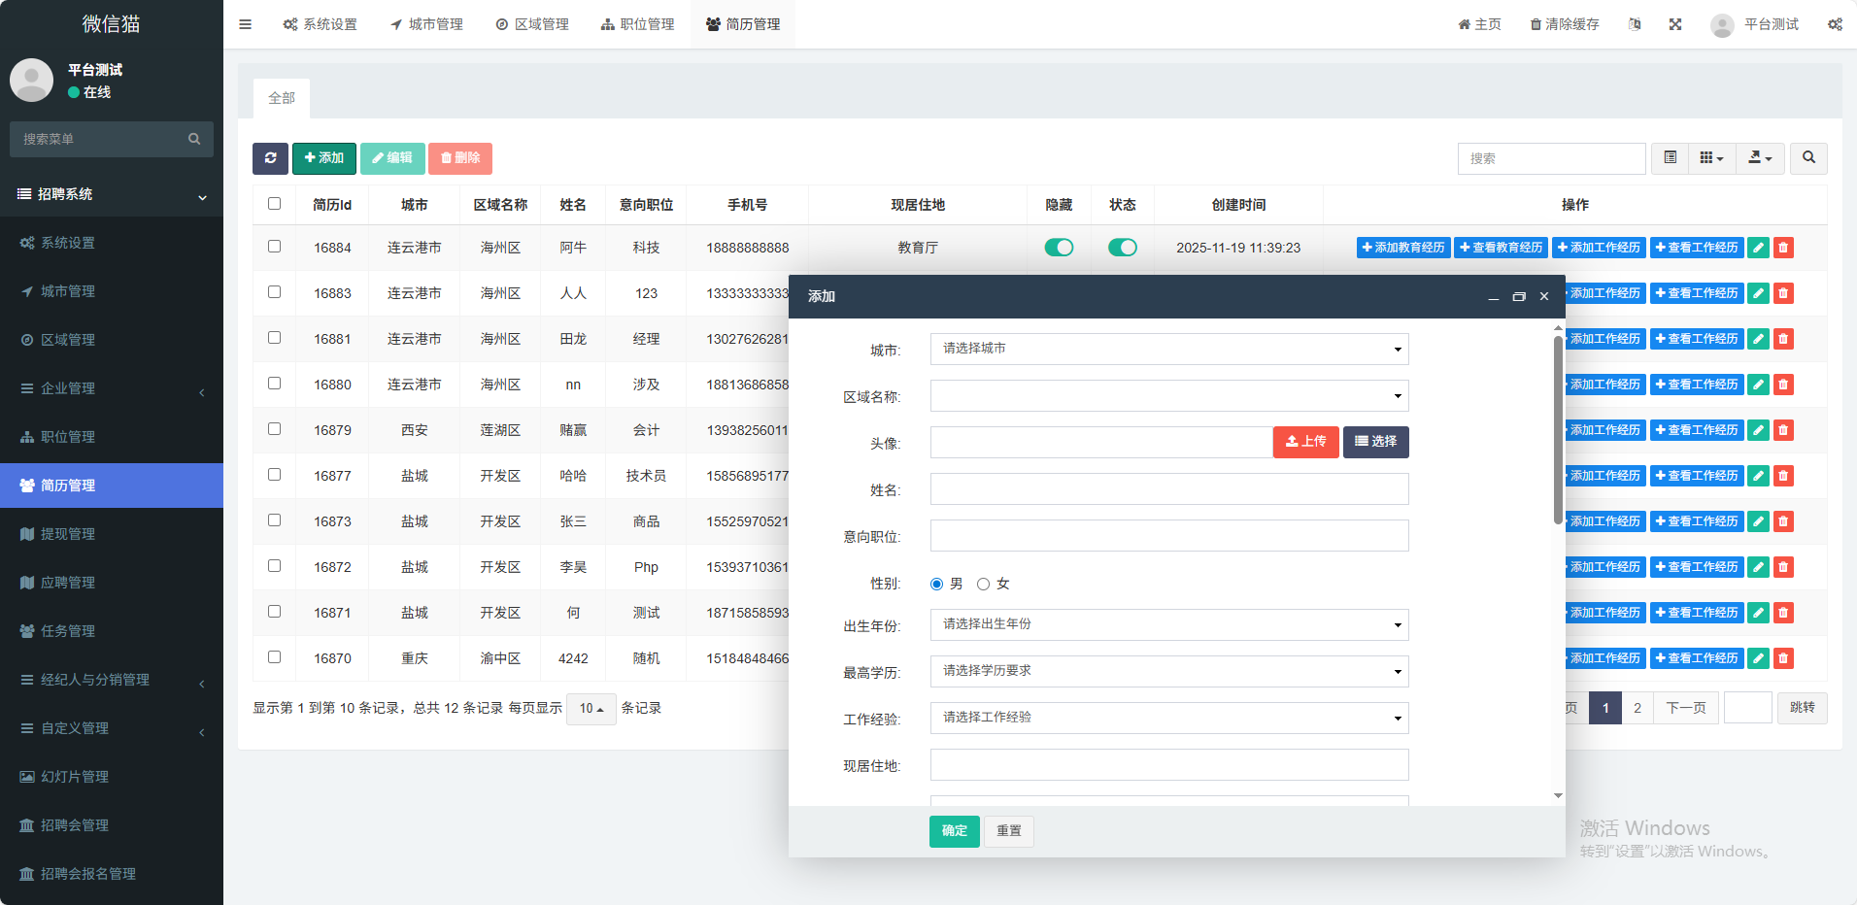The width and height of the screenshot is (1857, 905).
Task: Open 提现管理 in the left sidebar
Action: [68, 534]
